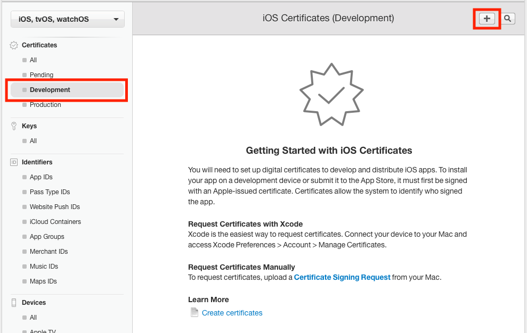Click the Request Certificates with Xcode heading
Viewport: 527px width, 333px height.
[x=245, y=224]
